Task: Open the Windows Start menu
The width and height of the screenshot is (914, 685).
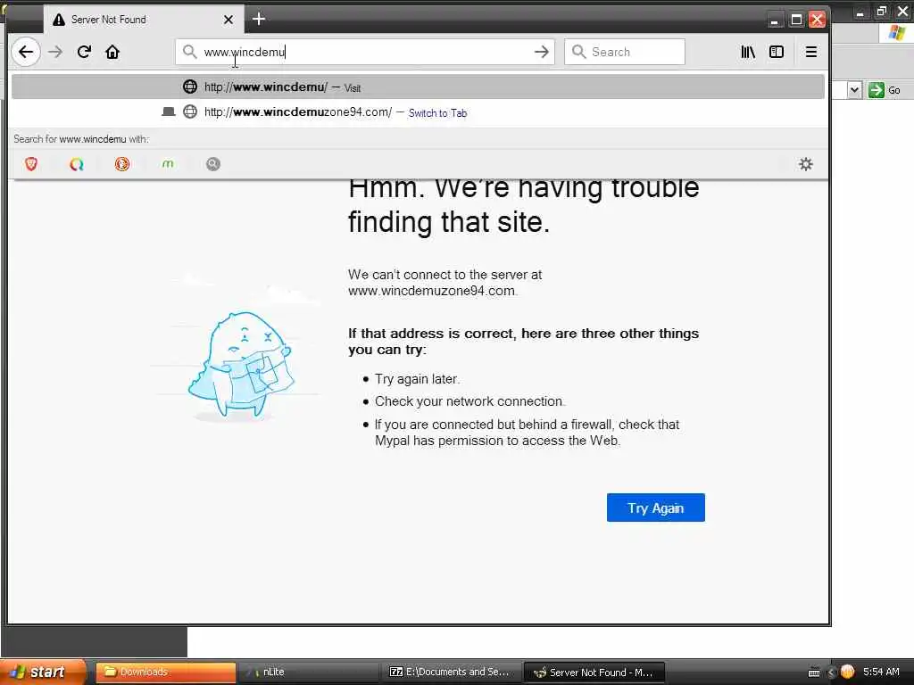Action: click(42, 672)
